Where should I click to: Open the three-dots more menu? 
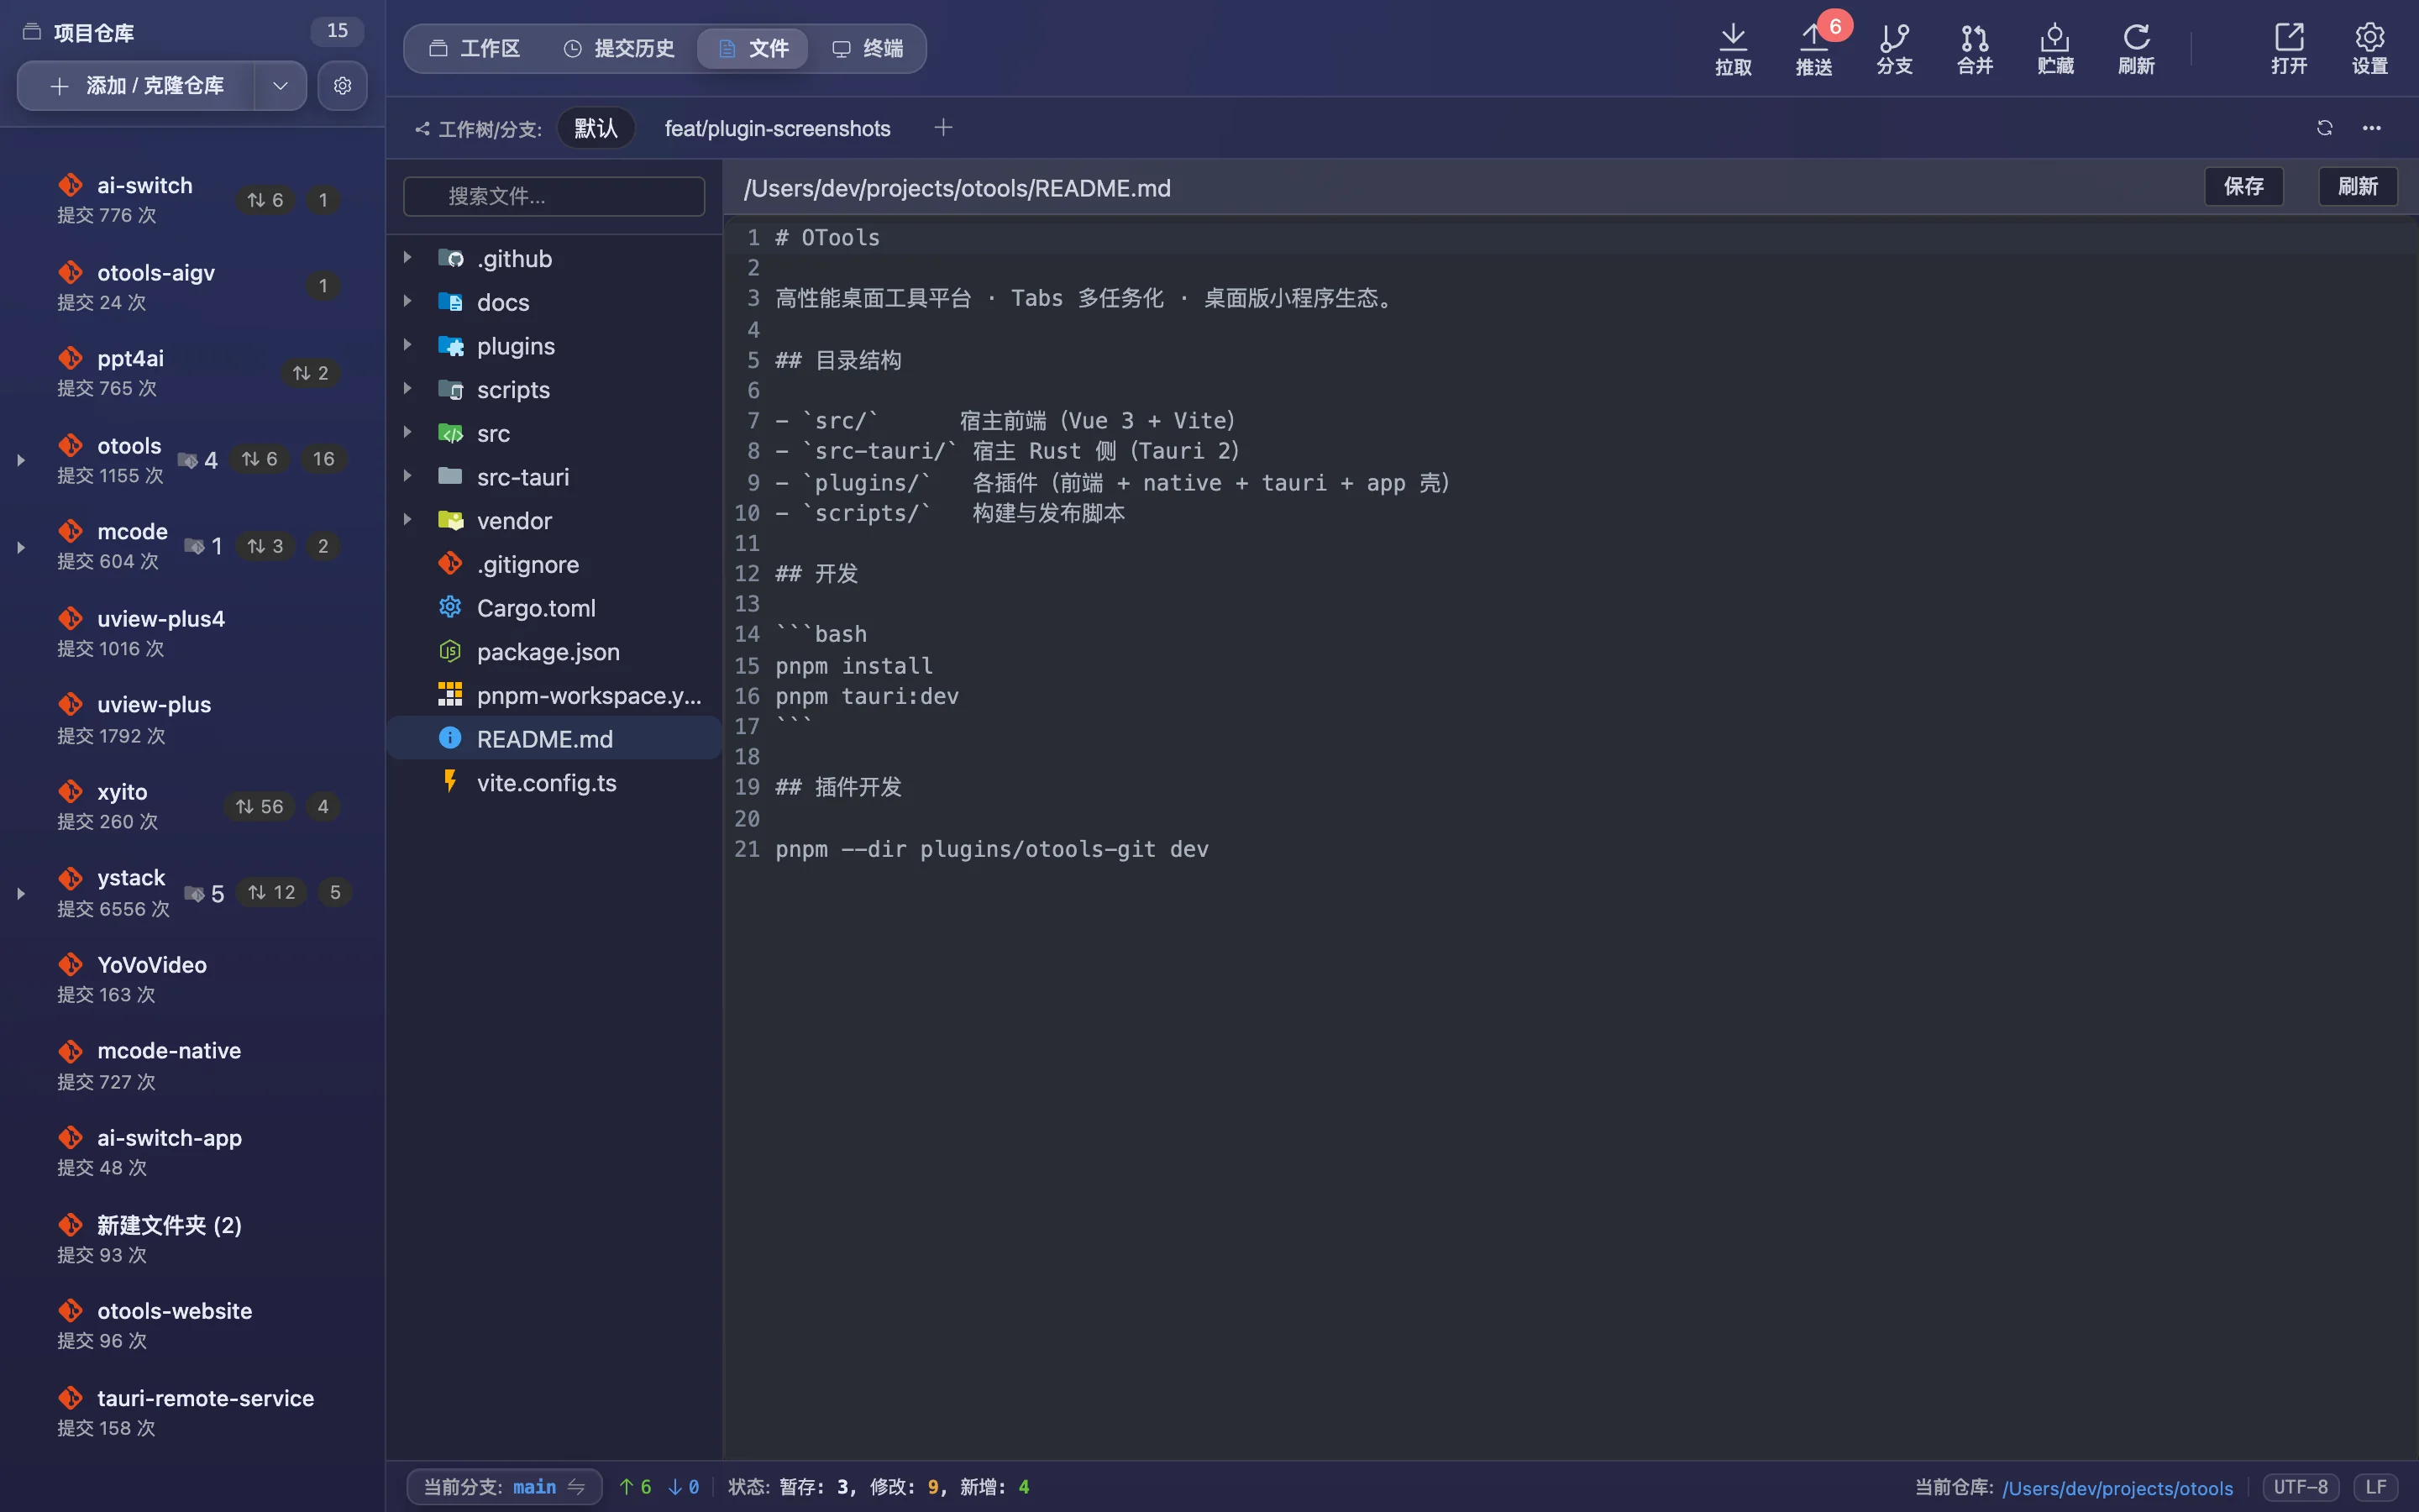tap(2371, 128)
